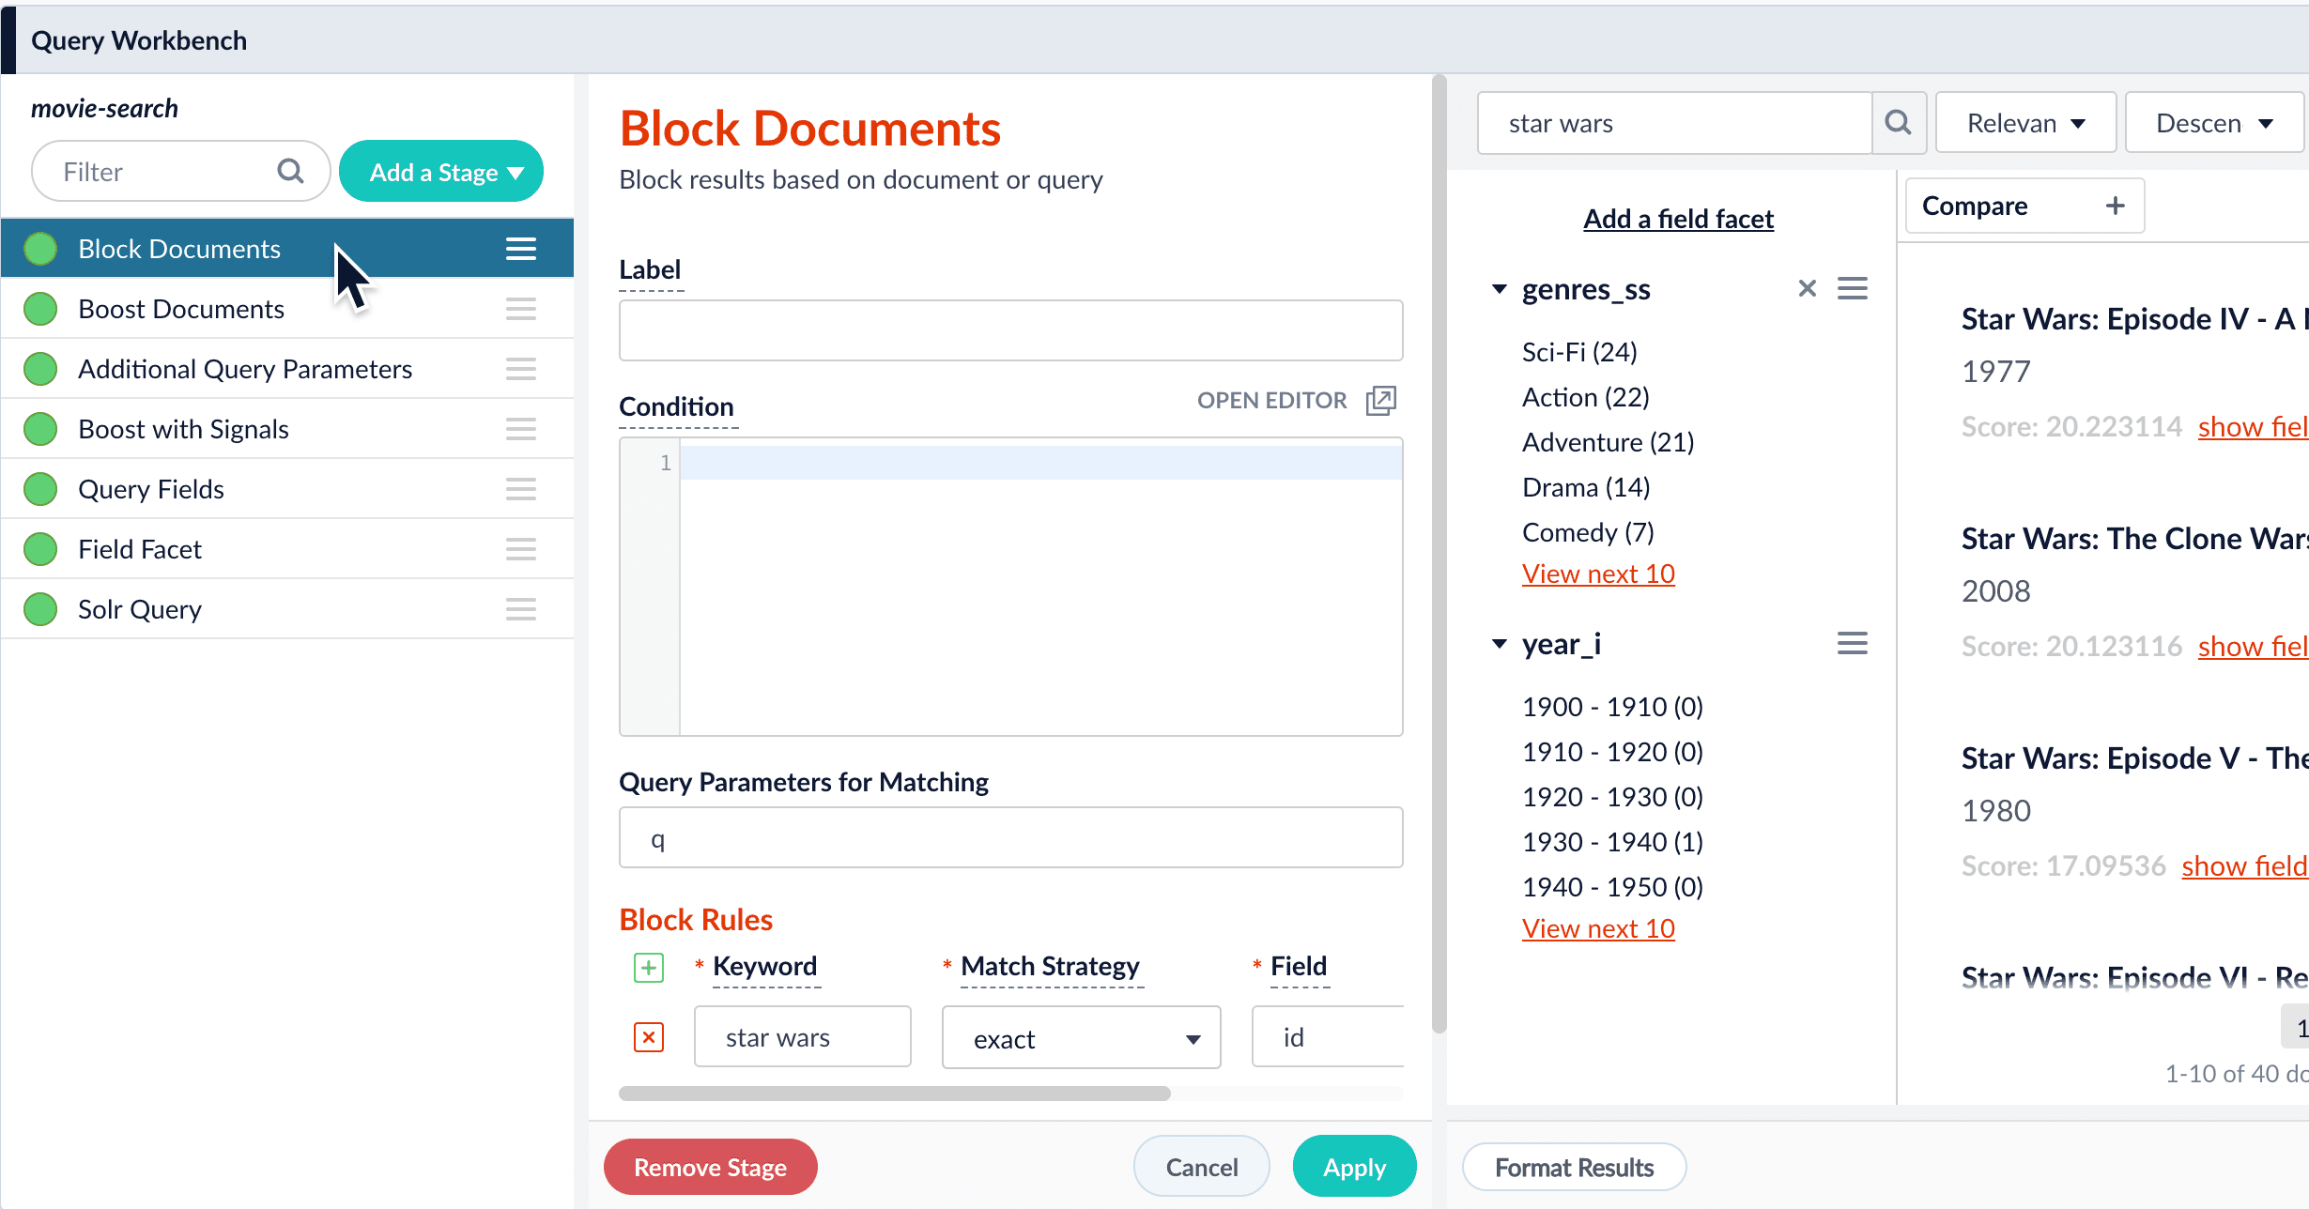Click inside the Label input field
The image size is (2309, 1209).
pyautogui.click(x=1009, y=329)
